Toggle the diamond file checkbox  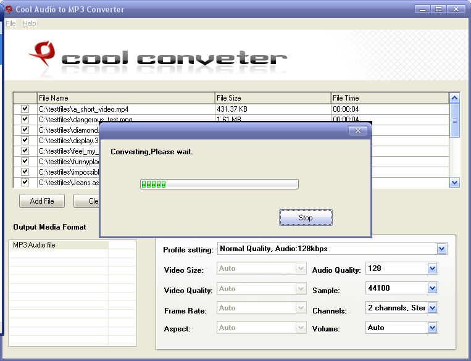[25, 130]
